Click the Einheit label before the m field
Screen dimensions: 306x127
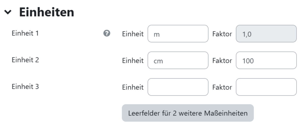coord(133,34)
